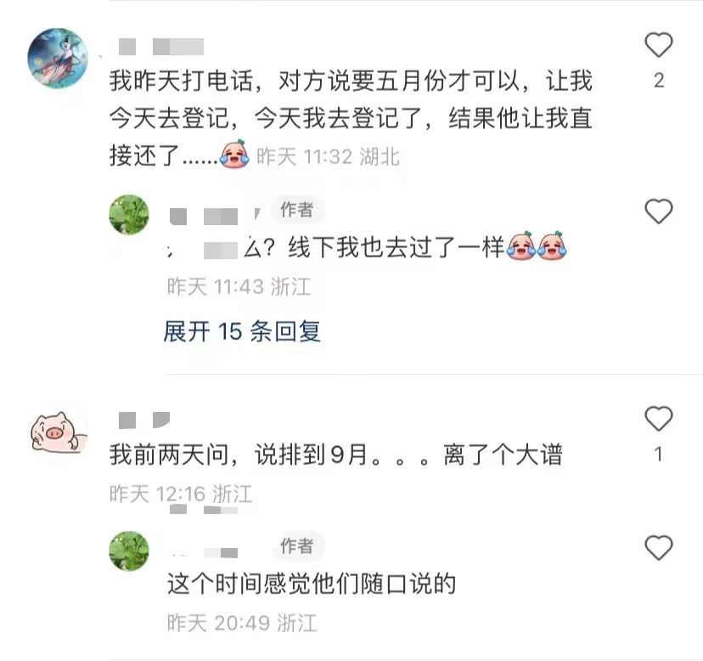This screenshot has width=703, height=661.
Task: Tap blurred username of pig avatar commenter
Action: (x=144, y=420)
